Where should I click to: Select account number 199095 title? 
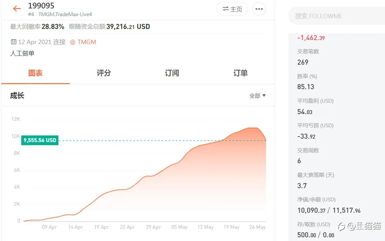(x=41, y=6)
